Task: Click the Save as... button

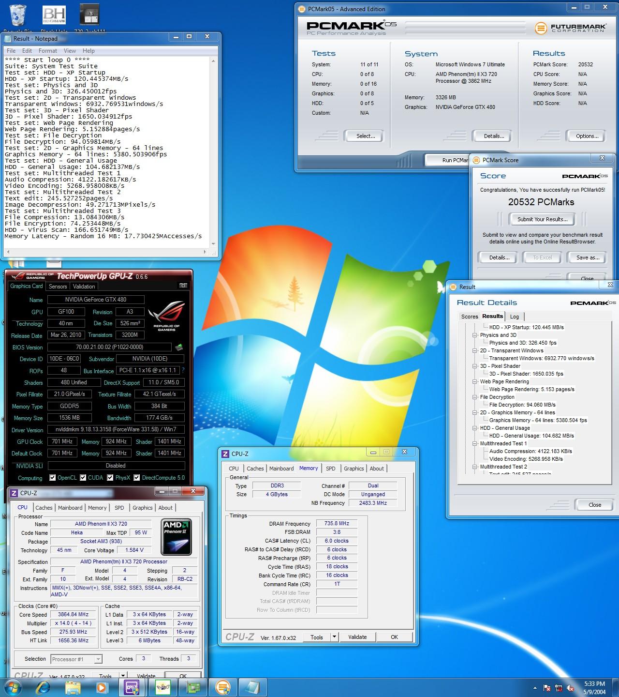Action: tap(588, 258)
